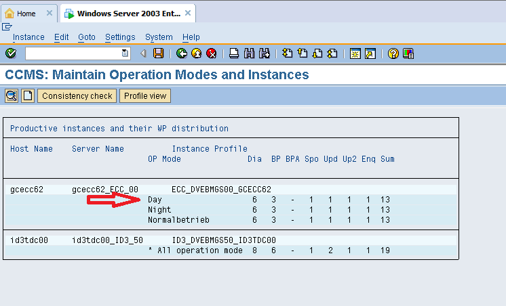Open Help via yellow question mark icon
Viewport: 506px width, 306px height.
(x=393, y=53)
